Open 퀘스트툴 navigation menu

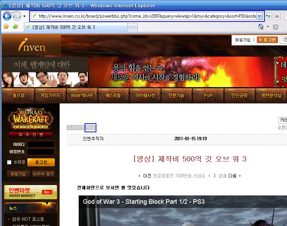click(x=113, y=95)
